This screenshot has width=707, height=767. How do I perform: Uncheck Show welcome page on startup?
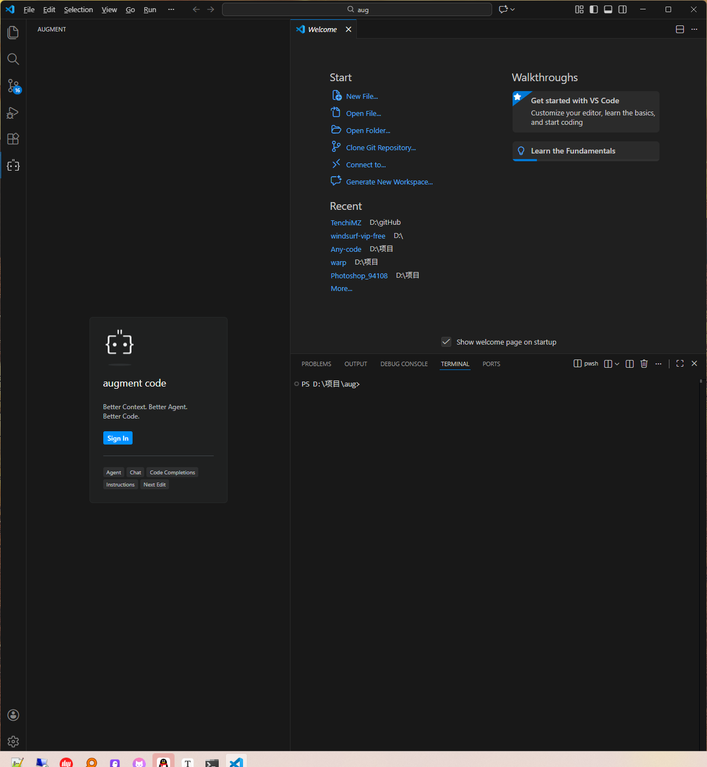[446, 342]
